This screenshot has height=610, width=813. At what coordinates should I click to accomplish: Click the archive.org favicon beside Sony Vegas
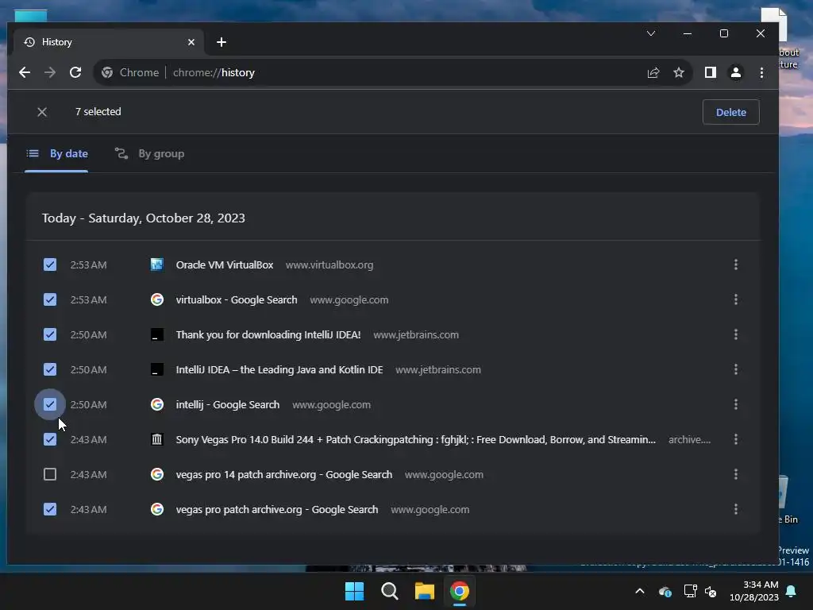[x=157, y=439]
